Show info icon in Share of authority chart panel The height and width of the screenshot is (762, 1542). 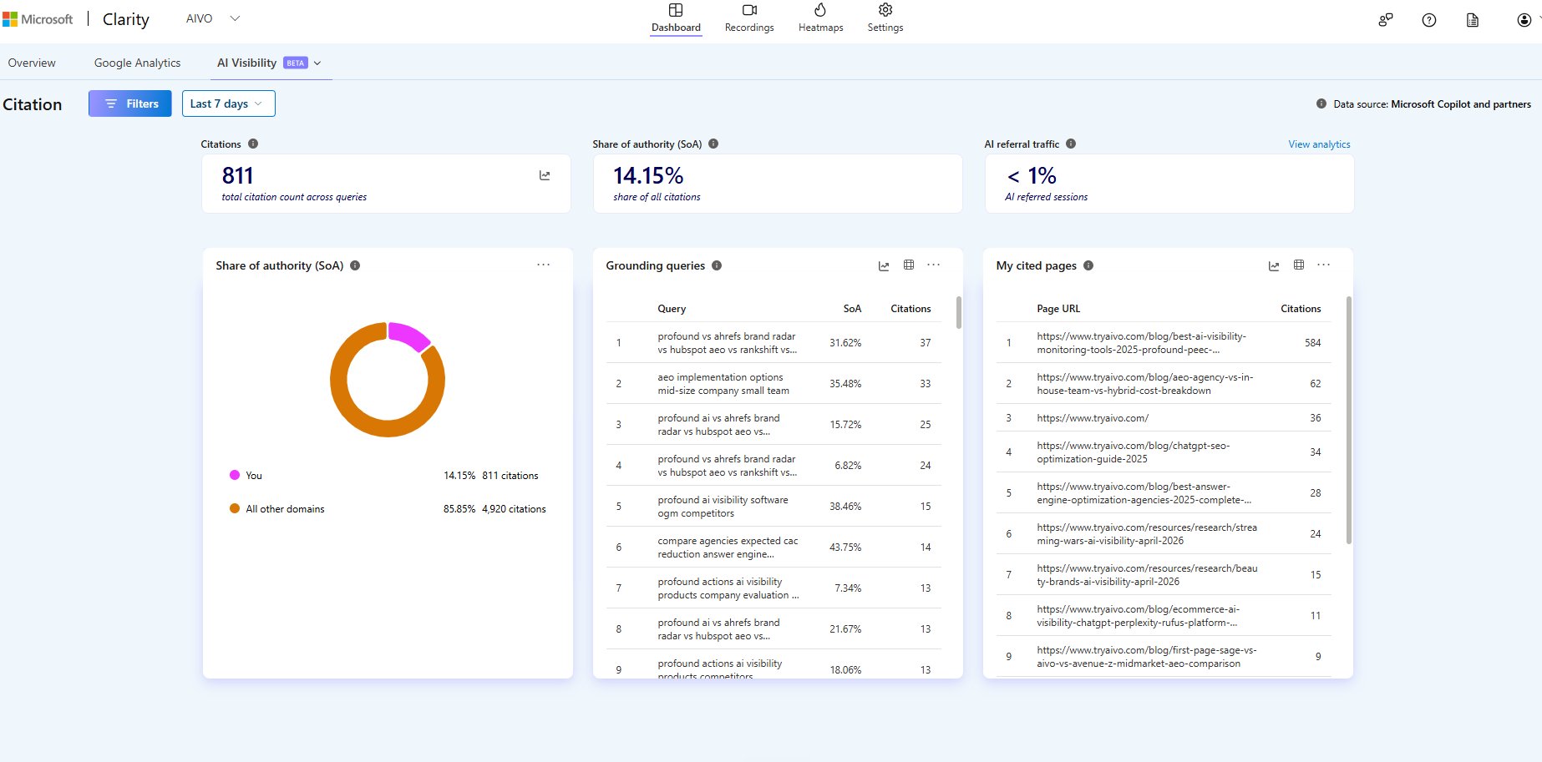pyautogui.click(x=355, y=265)
